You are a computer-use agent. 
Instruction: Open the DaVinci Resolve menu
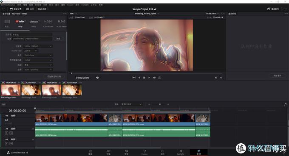(8, 5)
